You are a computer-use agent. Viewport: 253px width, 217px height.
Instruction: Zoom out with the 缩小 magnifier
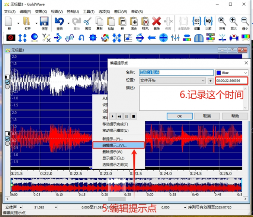pyautogui.click(x=245, y=23)
